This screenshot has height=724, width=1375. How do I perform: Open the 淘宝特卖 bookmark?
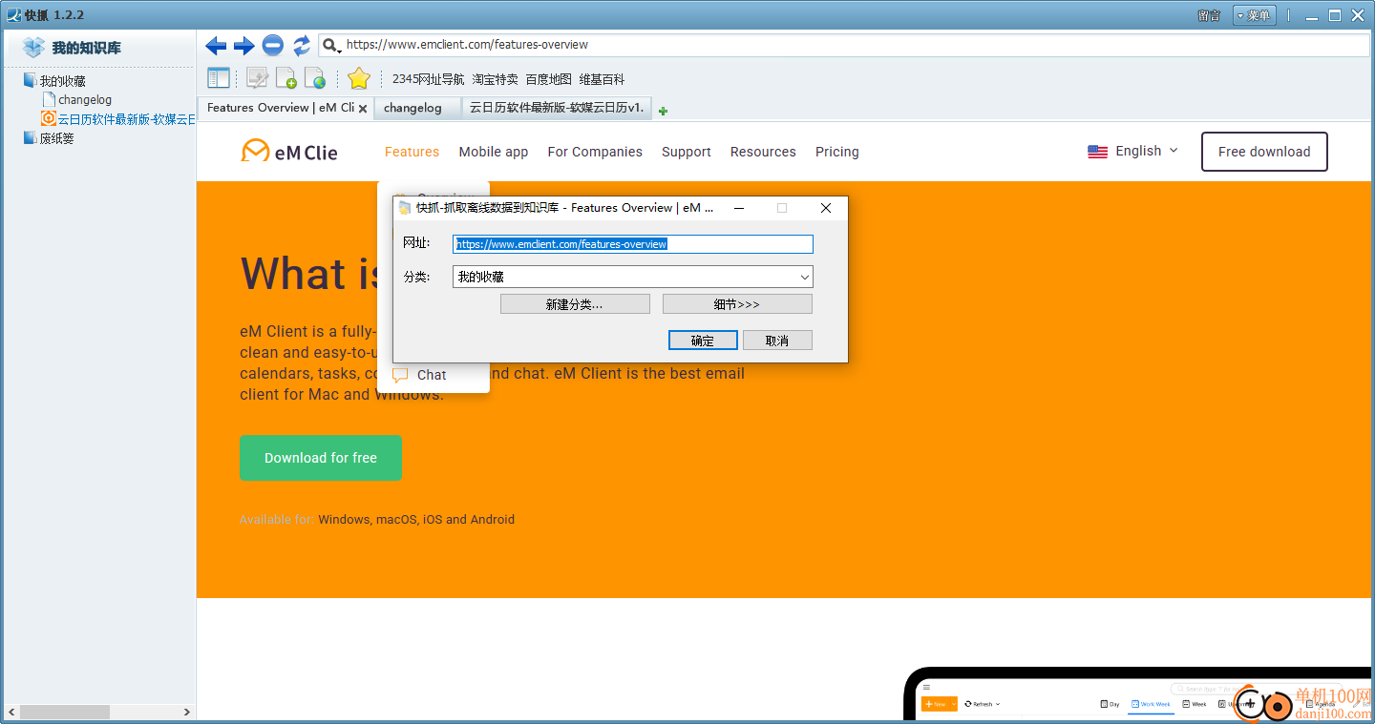click(x=495, y=79)
